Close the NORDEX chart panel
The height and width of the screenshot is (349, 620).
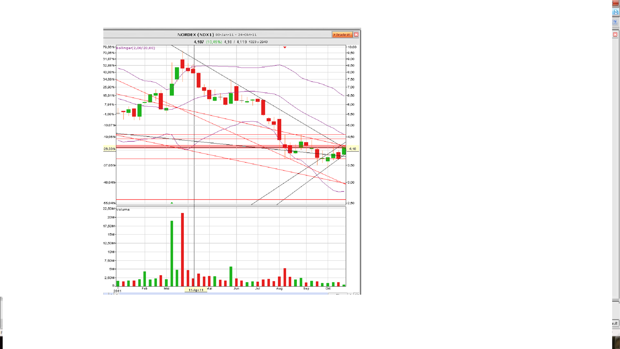(356, 35)
